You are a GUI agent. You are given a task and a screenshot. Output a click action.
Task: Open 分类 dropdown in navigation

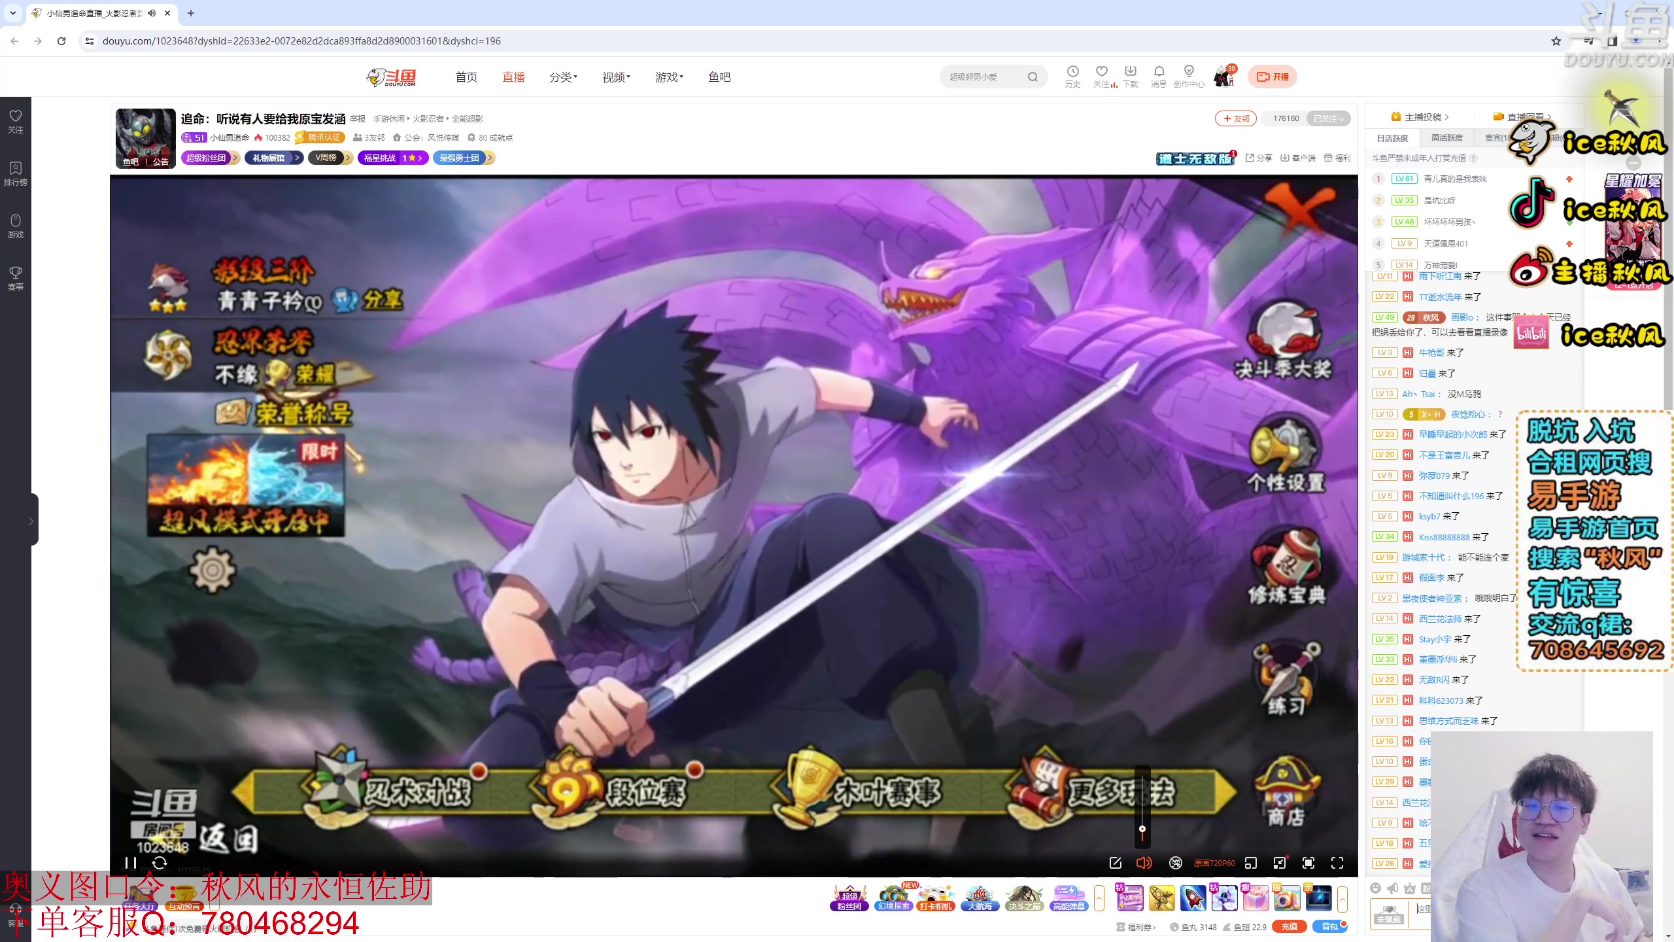(x=563, y=77)
